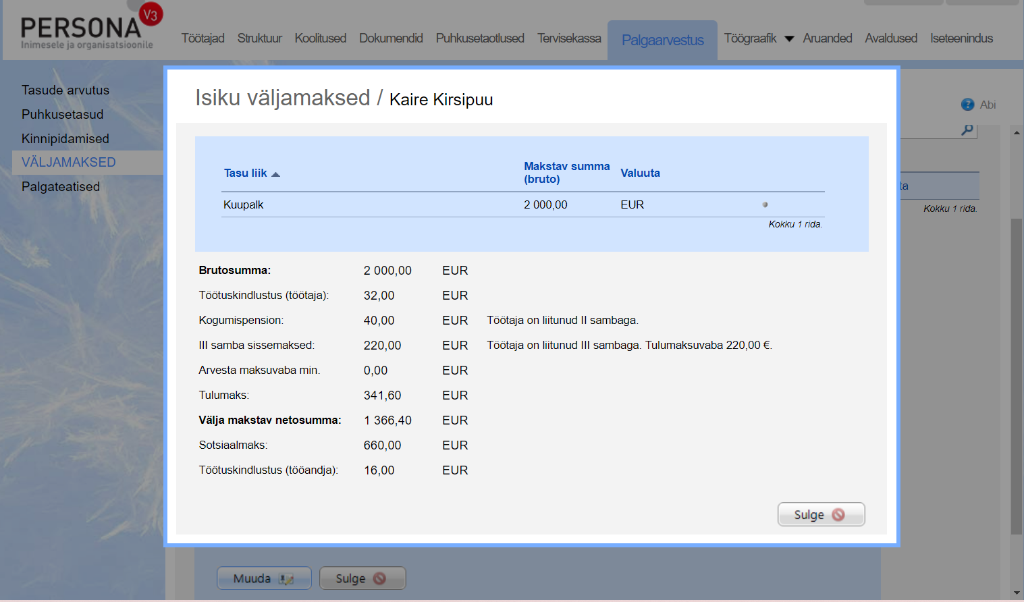Click the scrollbar up arrow on the right
Screen dimensions: 1024x602
click(1017, 133)
